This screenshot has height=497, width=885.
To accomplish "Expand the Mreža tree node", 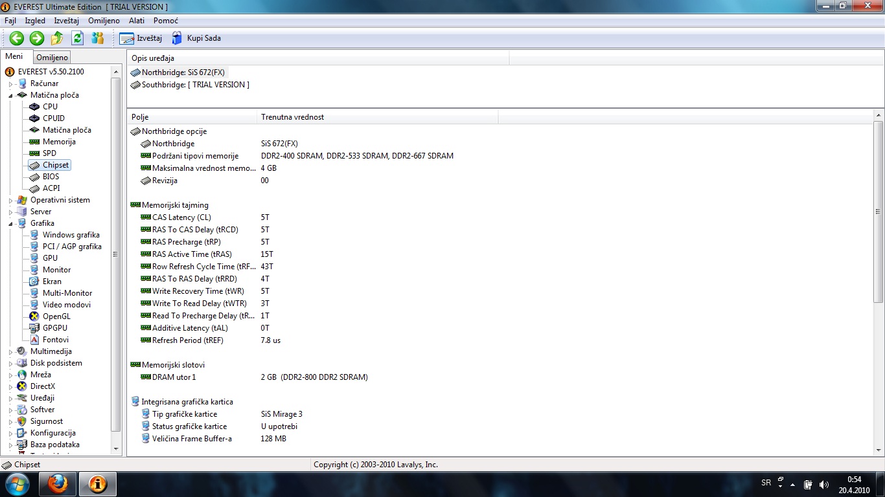I will click(x=11, y=375).
